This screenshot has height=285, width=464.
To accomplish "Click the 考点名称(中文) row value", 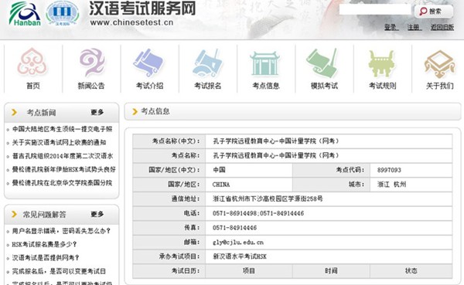I will 276,141.
